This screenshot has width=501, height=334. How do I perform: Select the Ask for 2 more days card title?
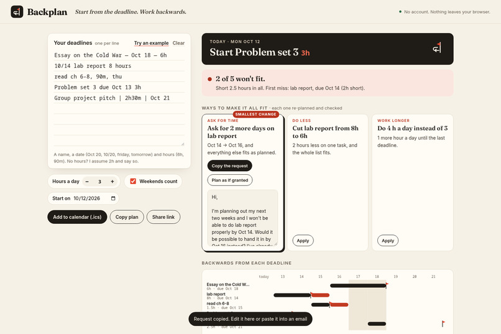[241, 132]
